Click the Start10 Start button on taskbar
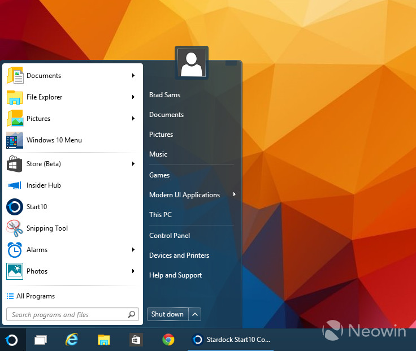416x351 pixels. pos(12,340)
